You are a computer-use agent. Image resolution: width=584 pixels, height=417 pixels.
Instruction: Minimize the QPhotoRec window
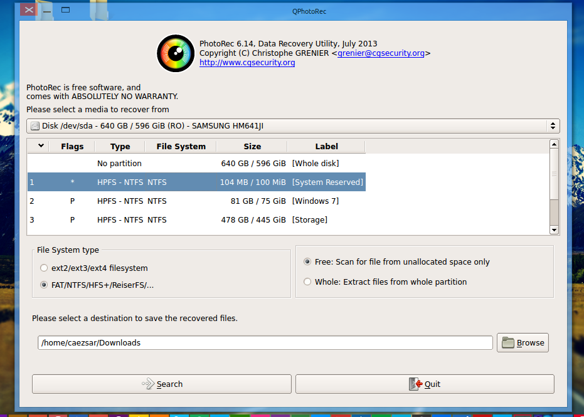point(47,11)
